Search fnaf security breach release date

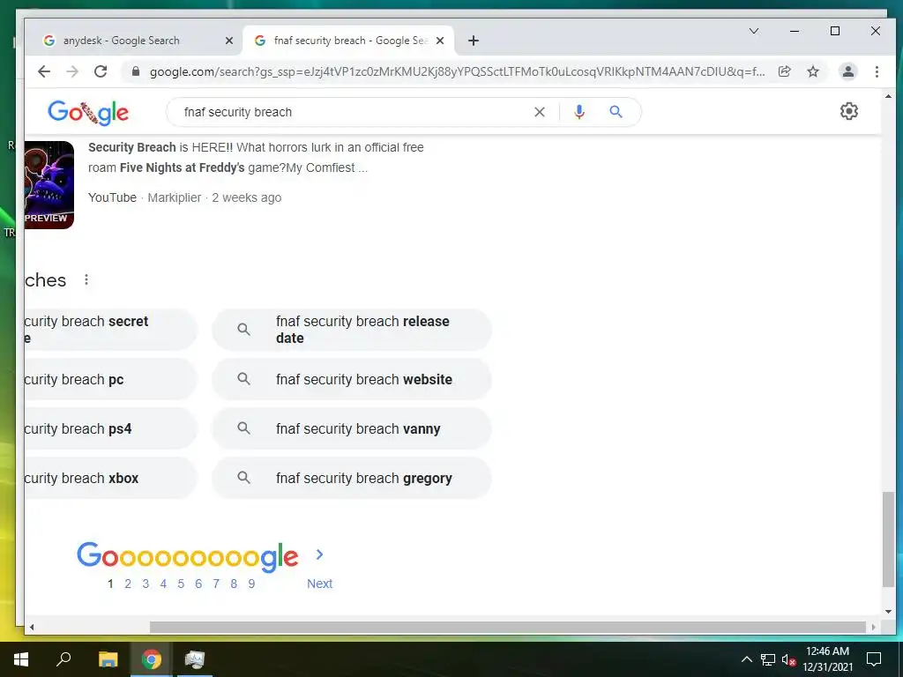pos(351,330)
